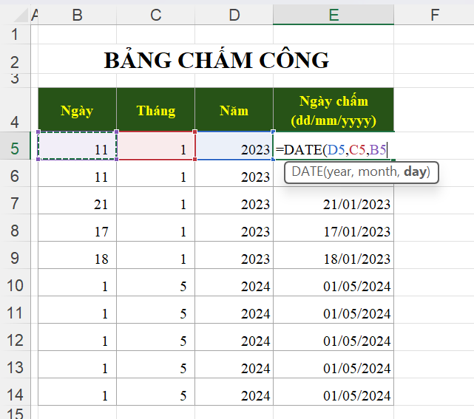This screenshot has width=474, height=419.
Task: Select the column E header
Action: pyautogui.click(x=333, y=14)
